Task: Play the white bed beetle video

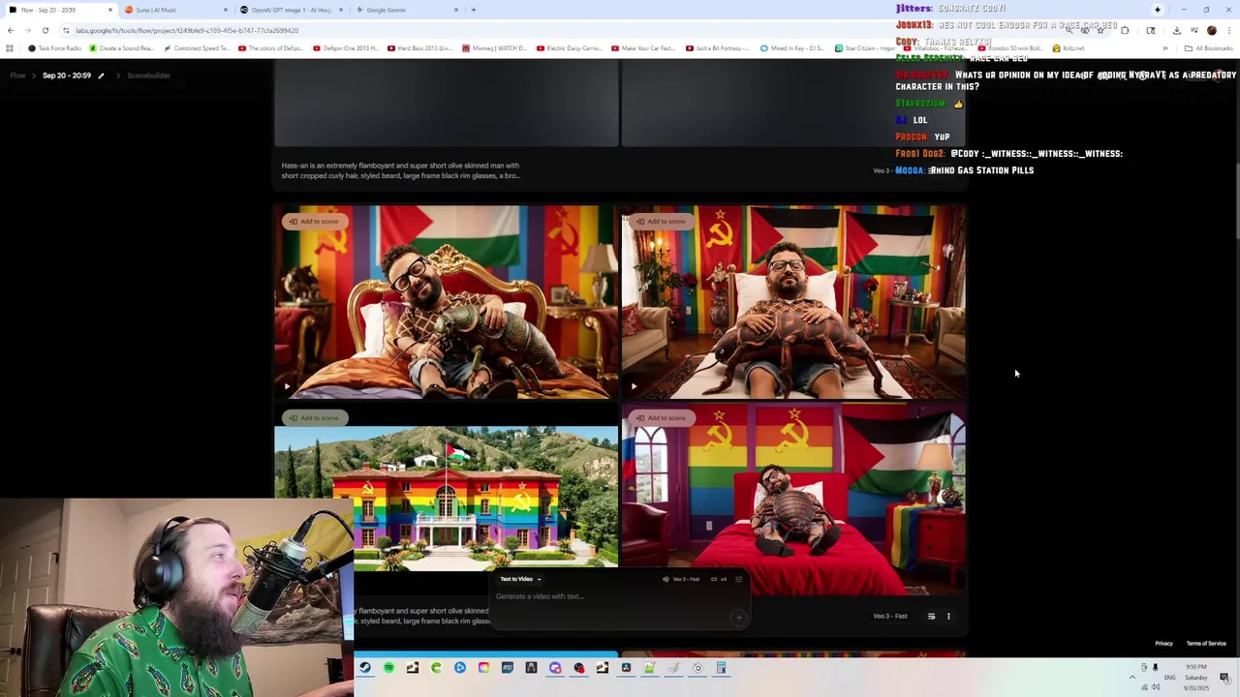Action: click(x=634, y=386)
